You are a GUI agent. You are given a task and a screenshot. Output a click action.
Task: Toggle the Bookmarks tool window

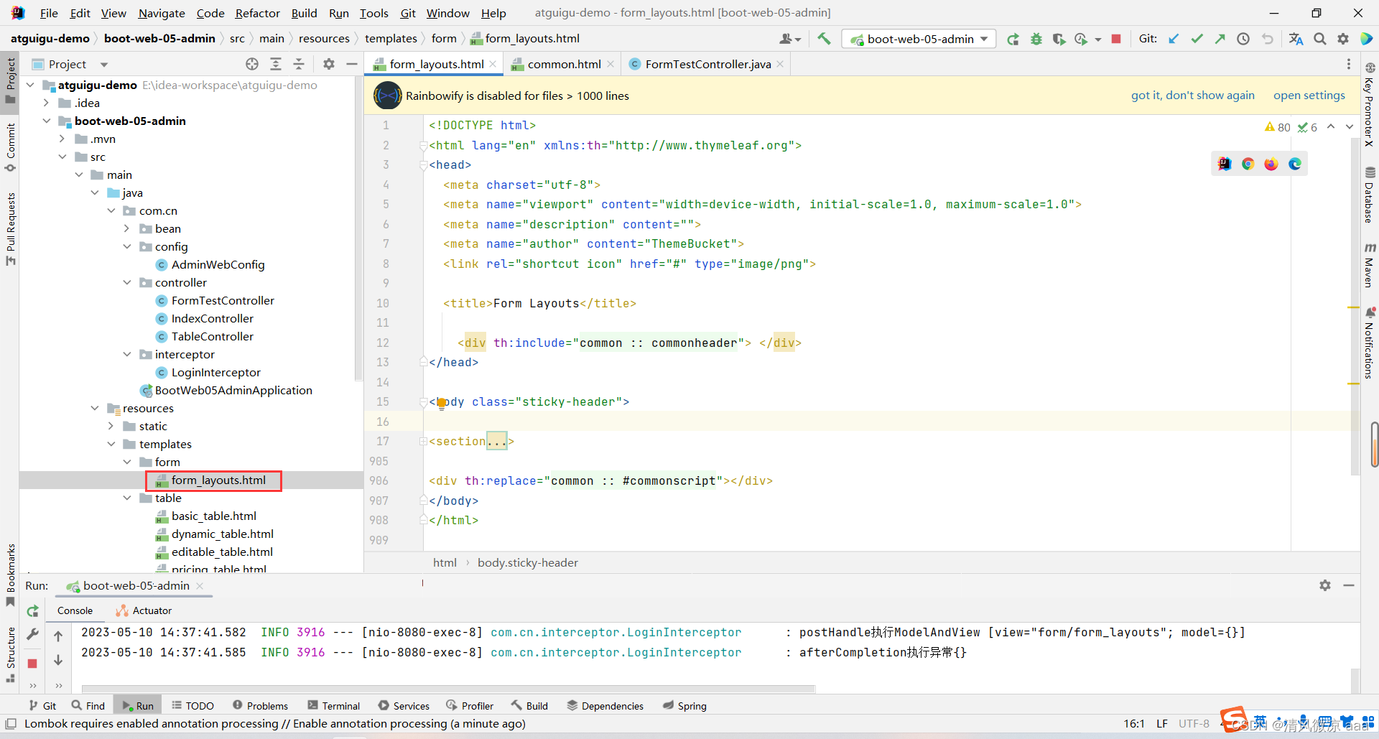point(10,575)
